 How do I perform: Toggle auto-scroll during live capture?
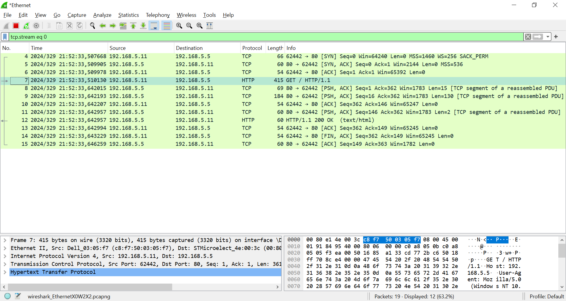154,26
